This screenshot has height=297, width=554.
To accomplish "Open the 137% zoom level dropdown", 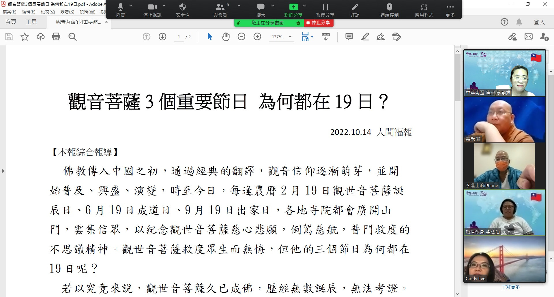I will (290, 37).
